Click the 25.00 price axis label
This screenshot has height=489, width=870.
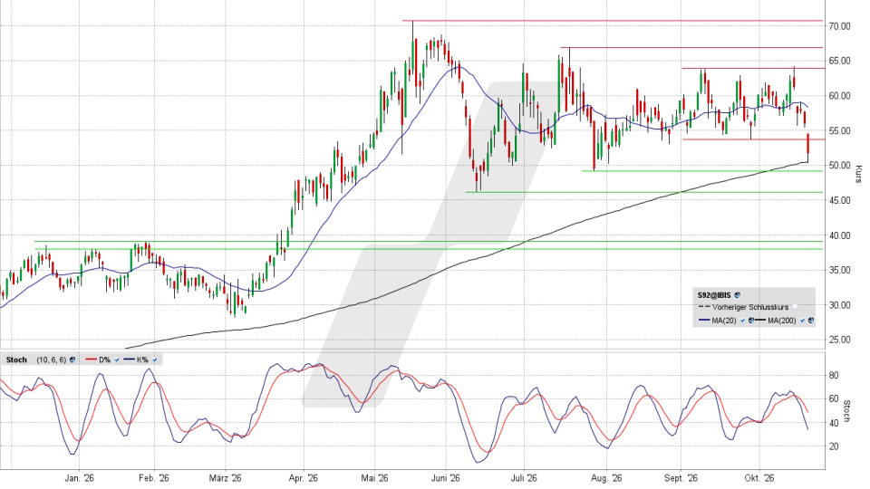[840, 340]
